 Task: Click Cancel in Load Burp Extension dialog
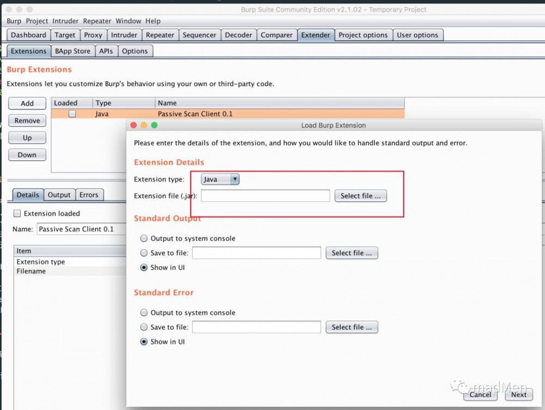click(x=480, y=394)
